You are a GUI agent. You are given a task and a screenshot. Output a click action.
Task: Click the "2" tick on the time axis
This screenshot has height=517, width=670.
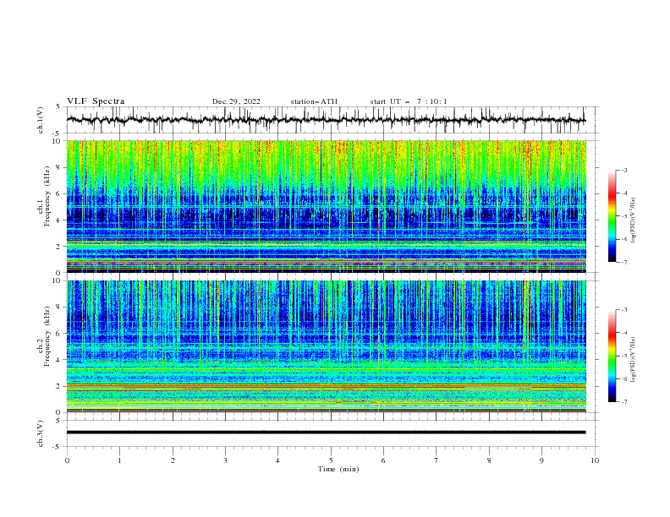pos(173,460)
